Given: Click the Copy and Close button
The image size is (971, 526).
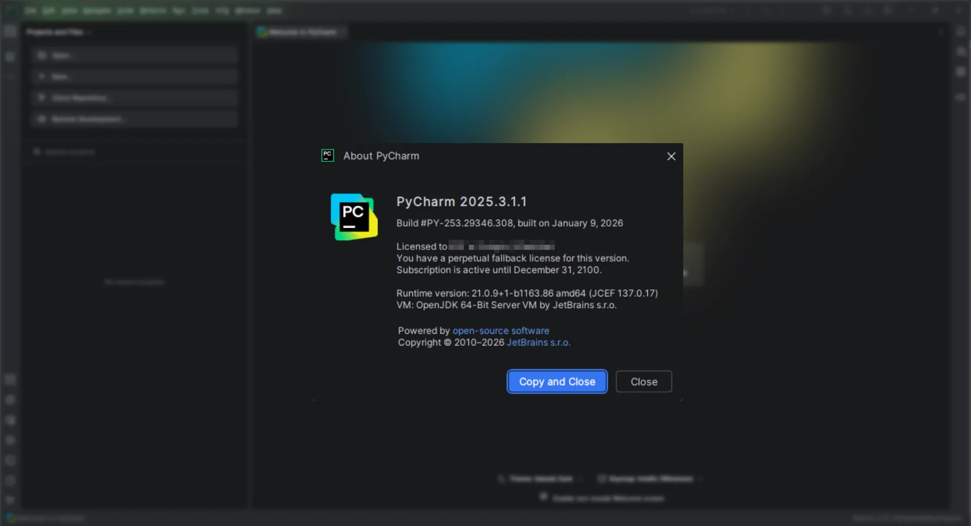Looking at the screenshot, I should (557, 382).
